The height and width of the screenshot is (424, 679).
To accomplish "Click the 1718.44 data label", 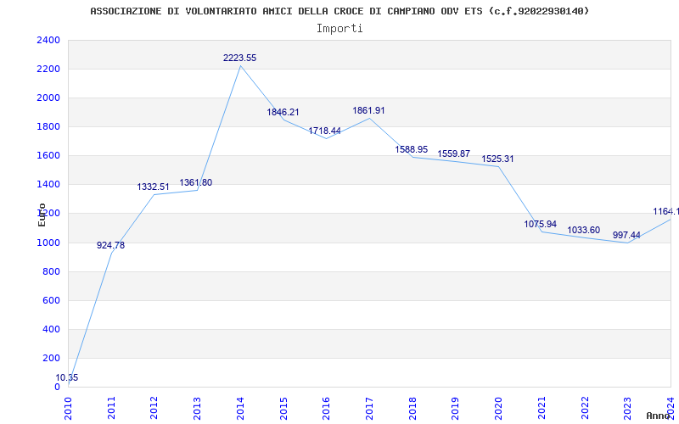I will point(325,131).
